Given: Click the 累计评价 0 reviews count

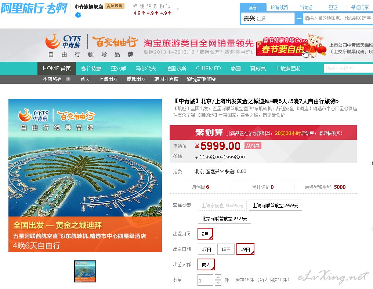Looking at the screenshot, I should (263, 187).
